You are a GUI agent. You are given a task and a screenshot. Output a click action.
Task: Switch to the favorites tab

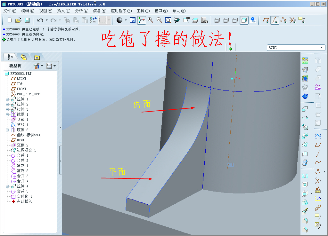pos(37,57)
